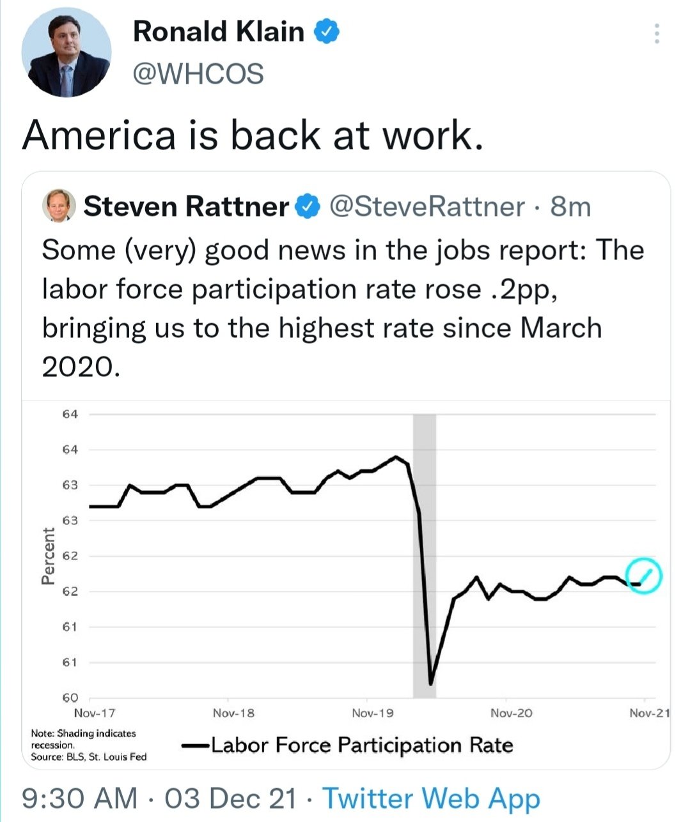Image resolution: width=681 pixels, height=822 pixels.
Task: Click Steven Rattner's small avatar
Action: tap(59, 206)
